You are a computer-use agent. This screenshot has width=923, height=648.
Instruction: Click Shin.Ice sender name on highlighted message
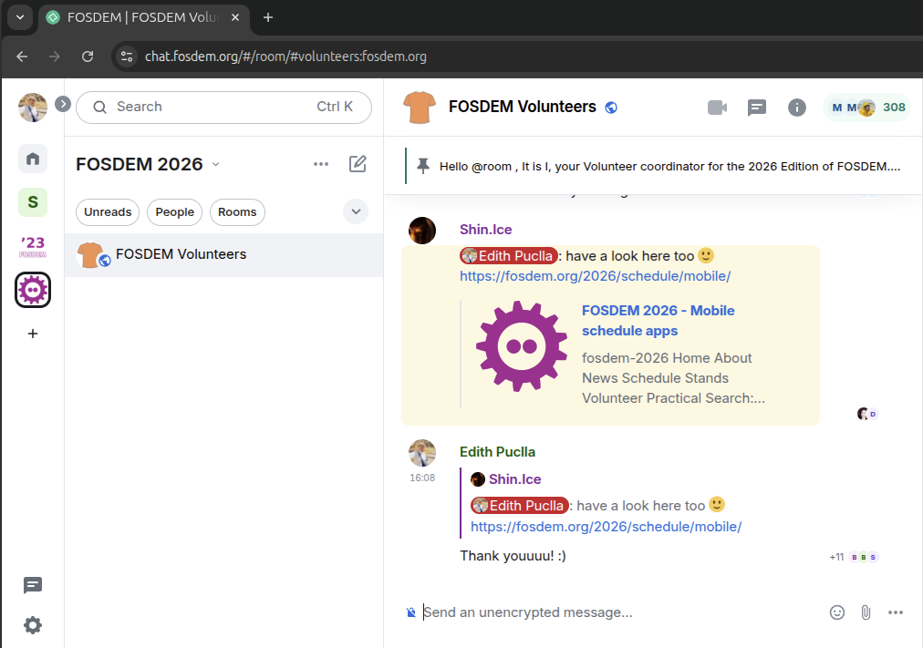pos(485,230)
